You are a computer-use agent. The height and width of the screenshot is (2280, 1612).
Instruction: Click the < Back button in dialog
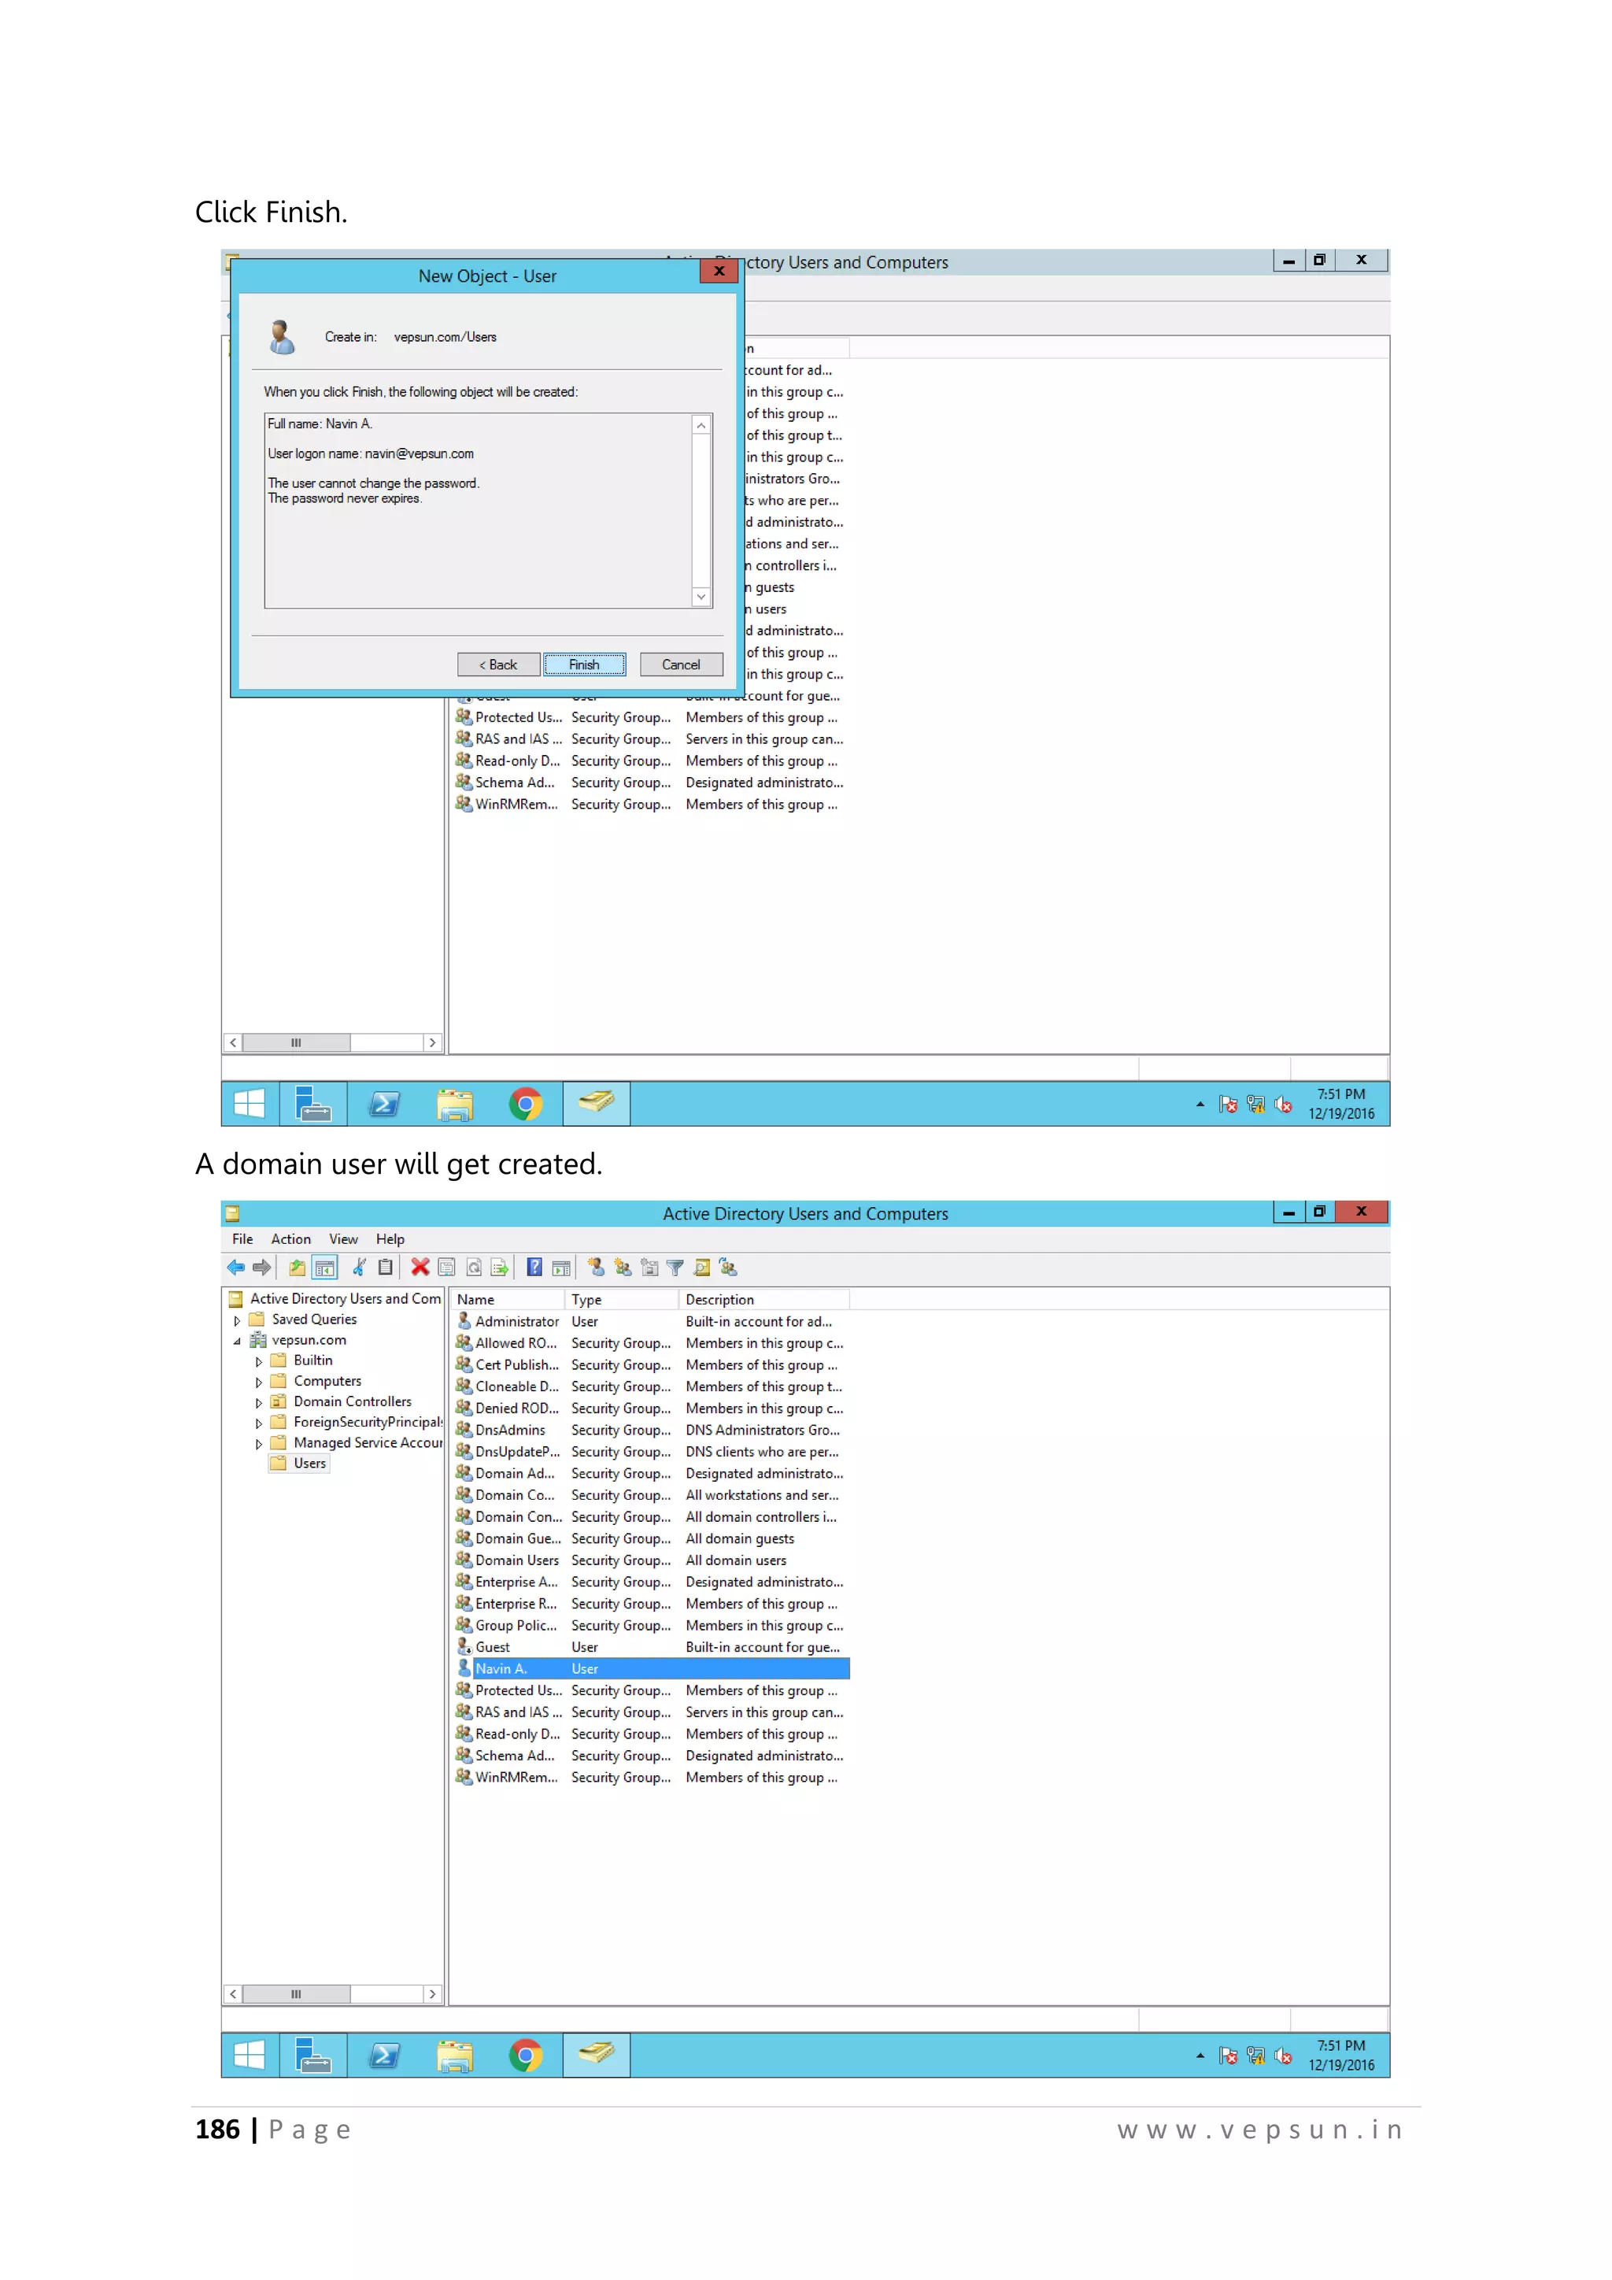(498, 664)
